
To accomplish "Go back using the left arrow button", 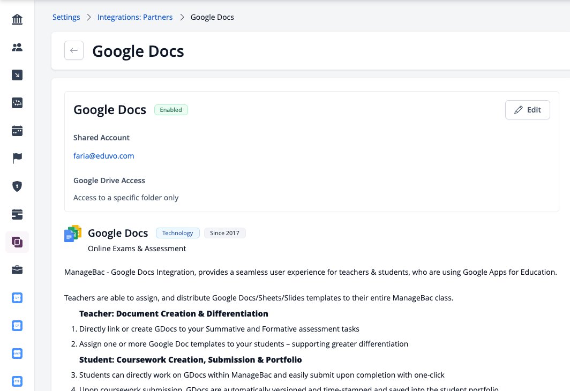I will point(74,50).
